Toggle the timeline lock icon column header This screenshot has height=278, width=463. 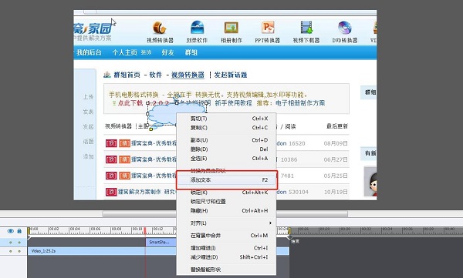click(x=19, y=231)
